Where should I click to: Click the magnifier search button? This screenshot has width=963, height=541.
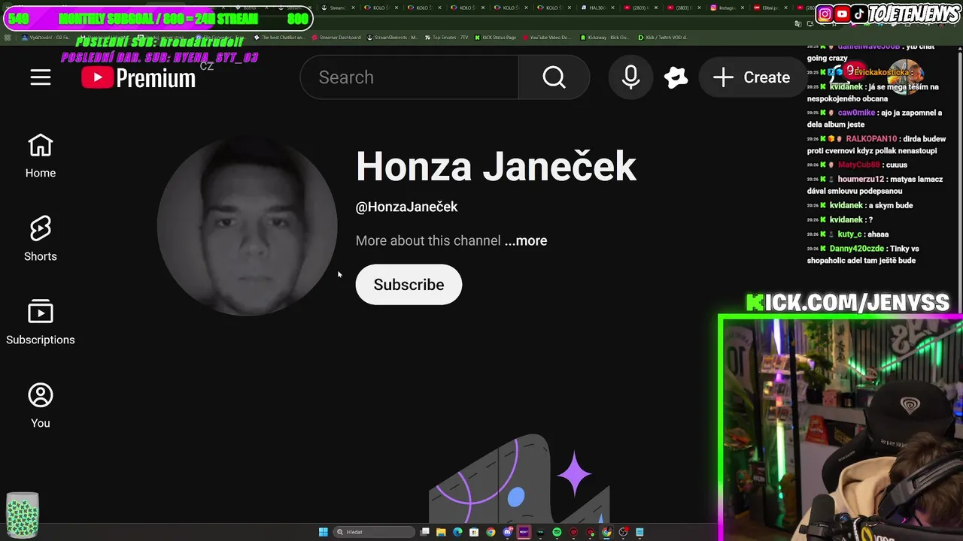pos(554,77)
